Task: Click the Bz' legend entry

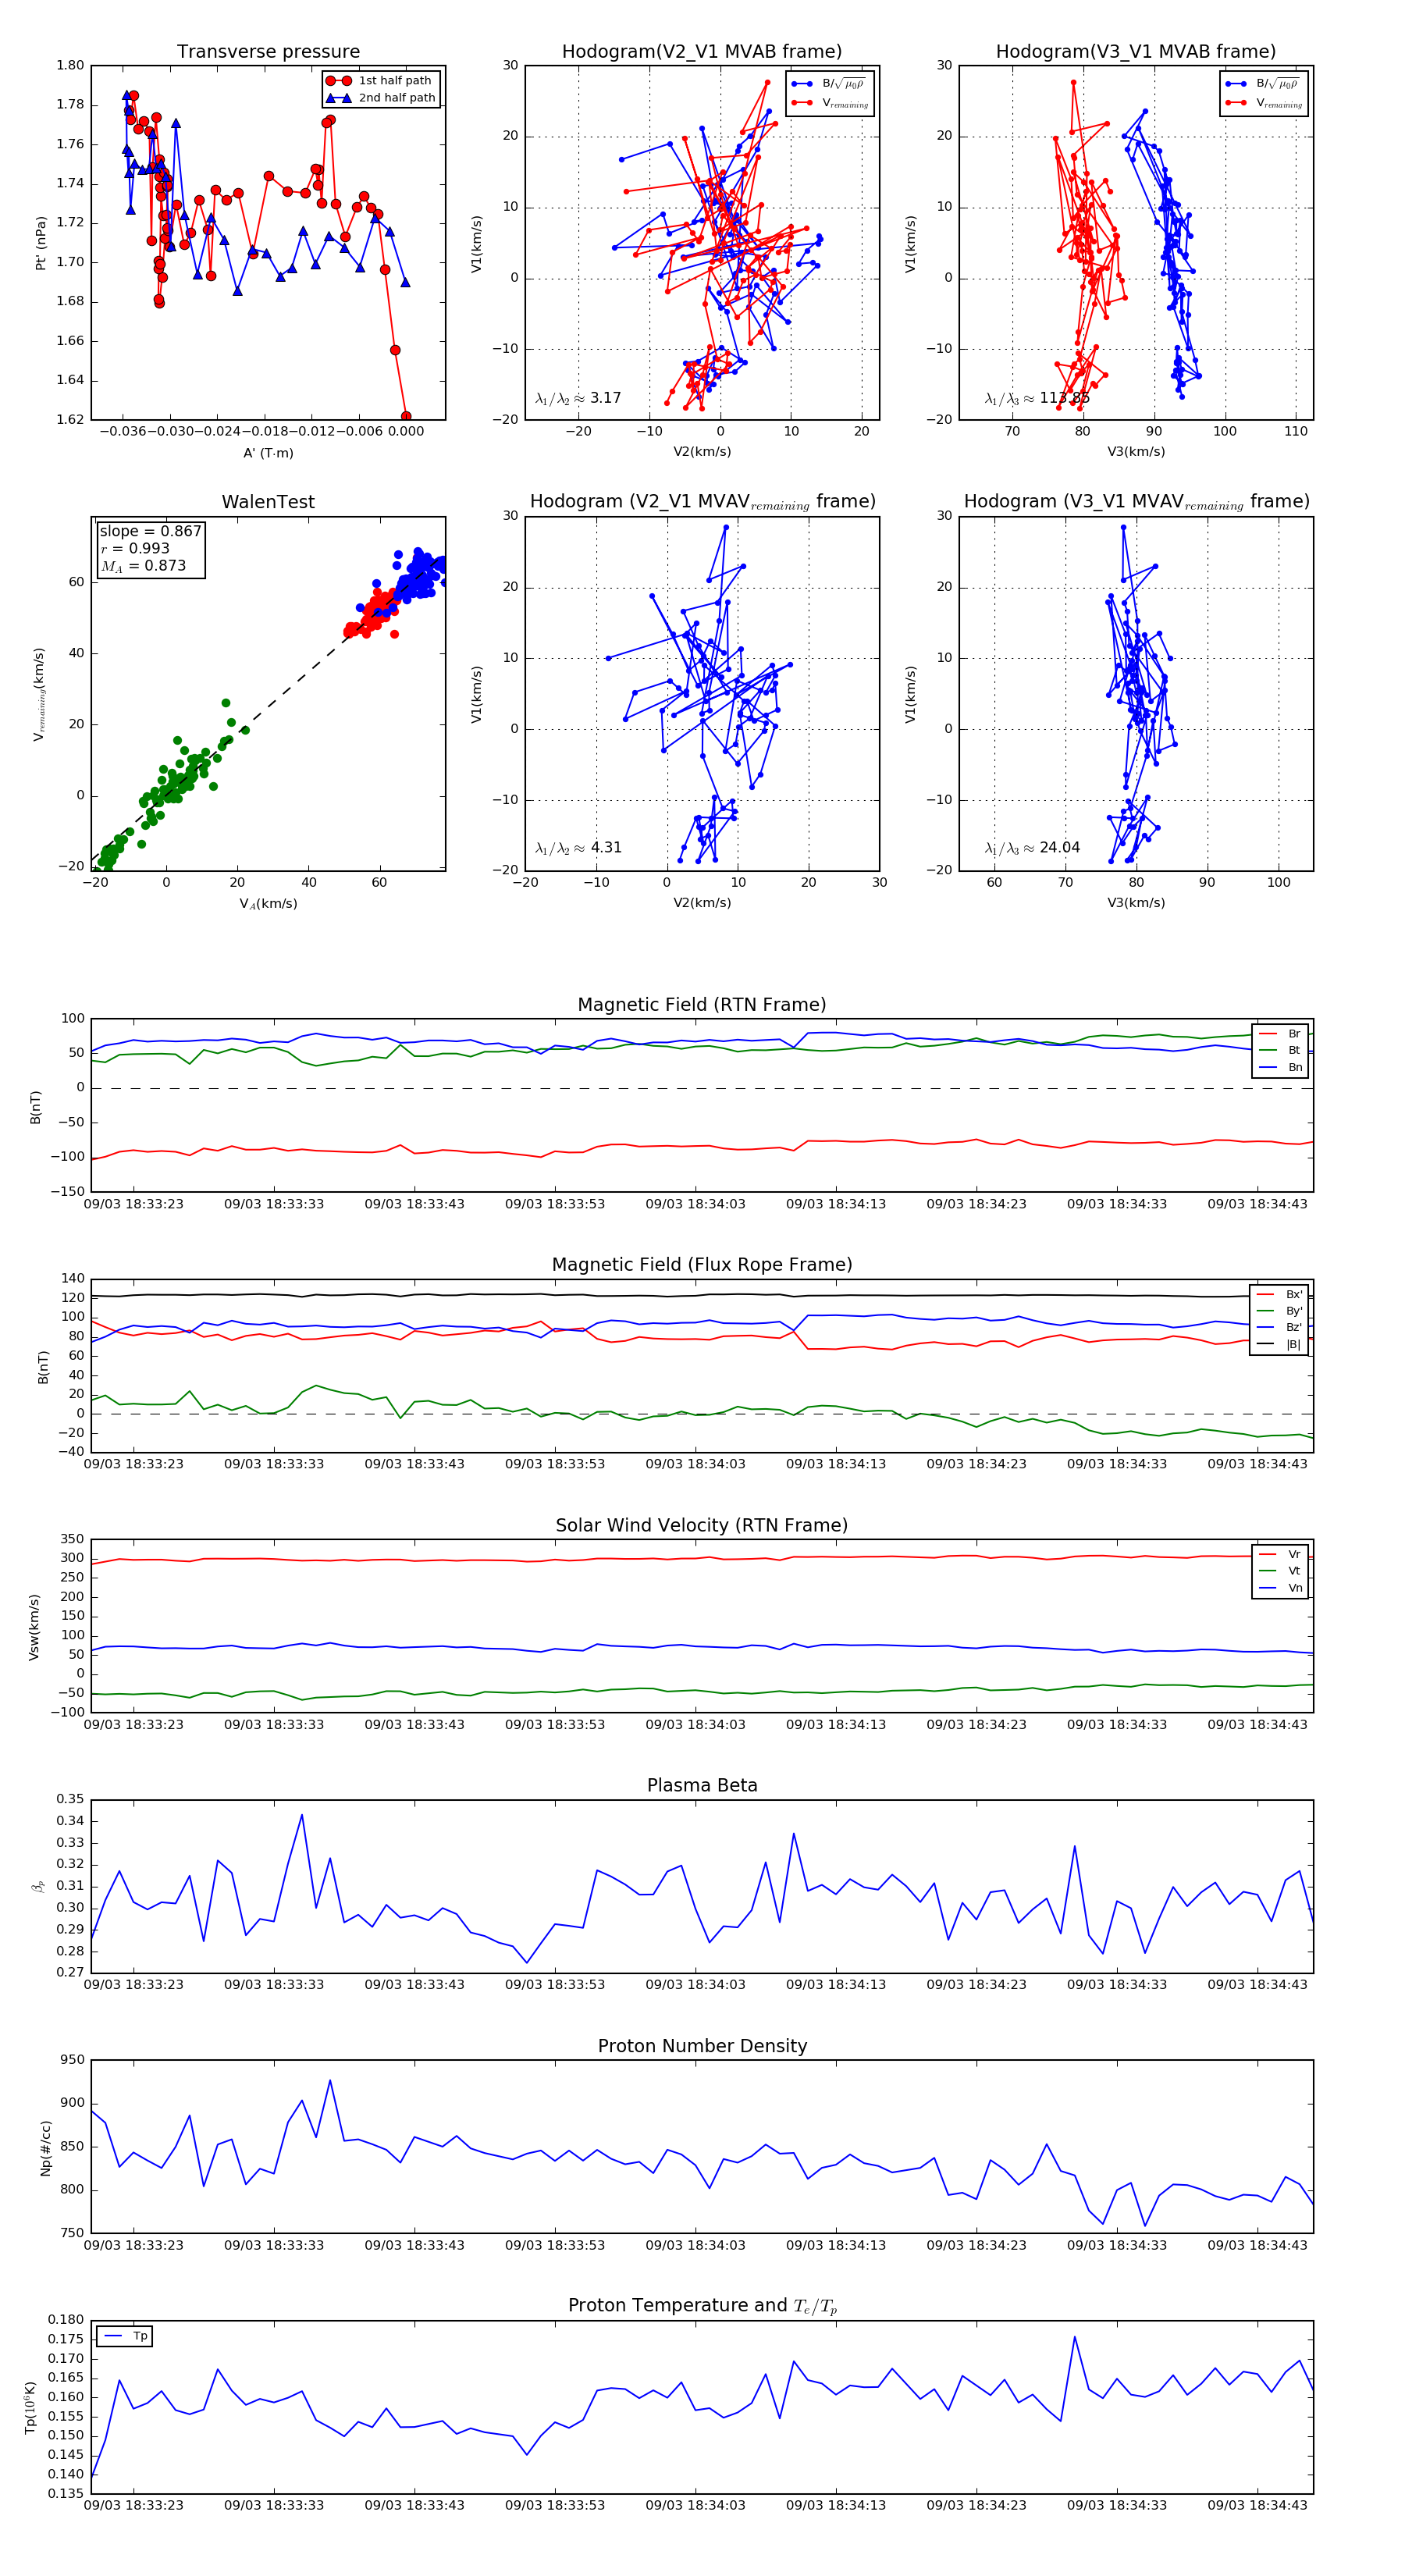Action: pyautogui.click(x=1279, y=1328)
